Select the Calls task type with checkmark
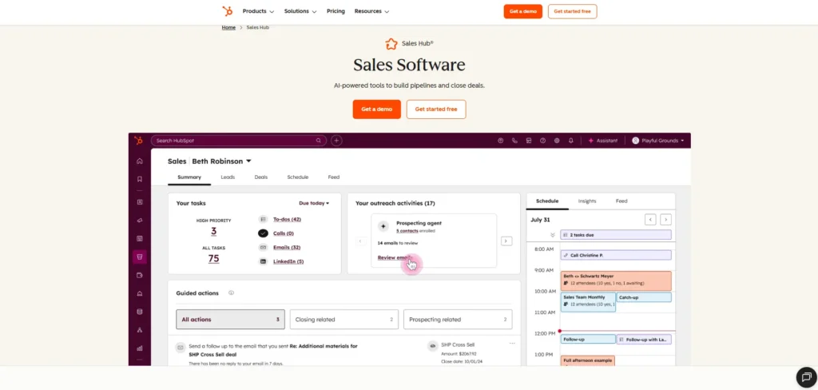Viewport: 818px width, 390px height. click(263, 233)
